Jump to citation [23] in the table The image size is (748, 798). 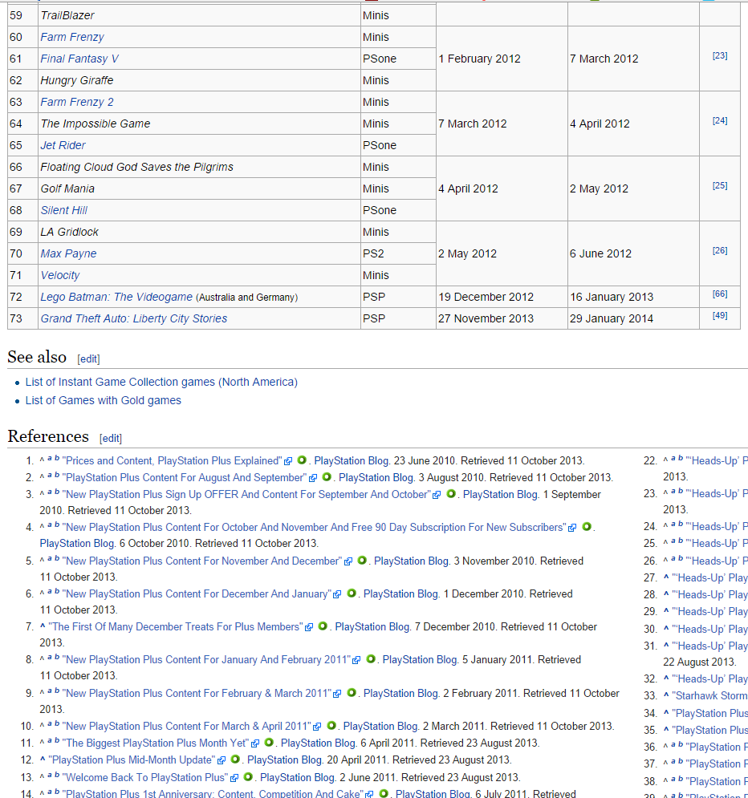click(719, 55)
